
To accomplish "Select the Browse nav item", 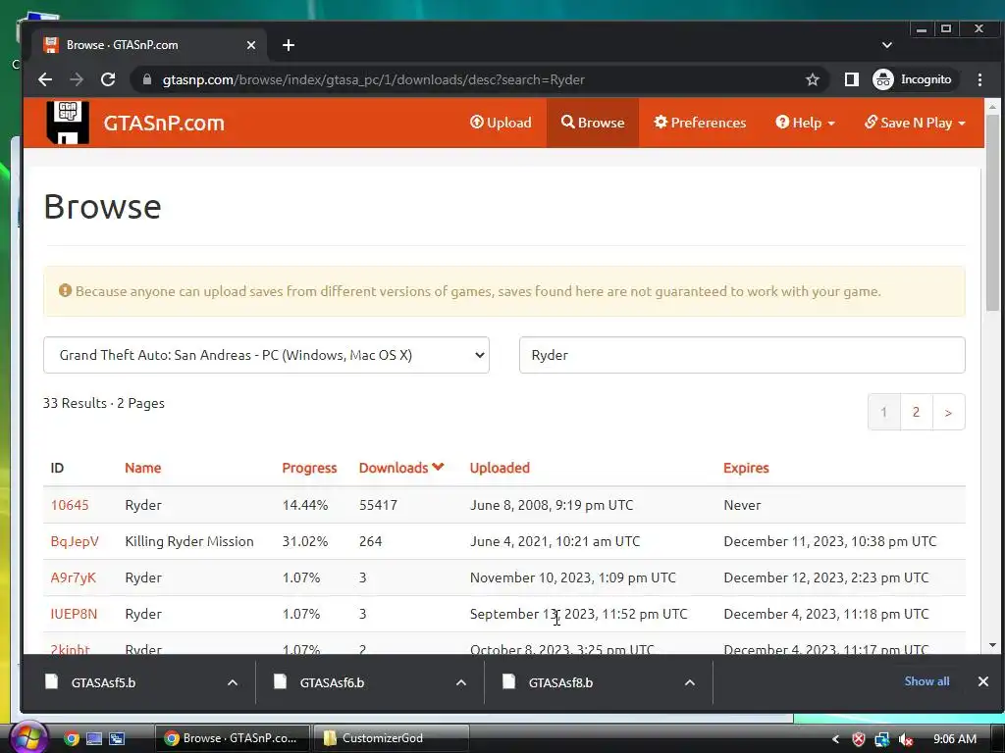I will point(592,123).
